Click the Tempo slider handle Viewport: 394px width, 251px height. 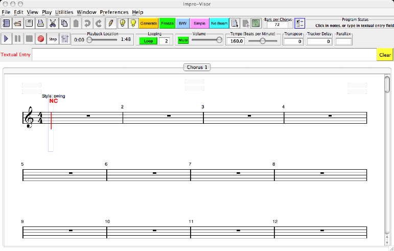[263, 40]
